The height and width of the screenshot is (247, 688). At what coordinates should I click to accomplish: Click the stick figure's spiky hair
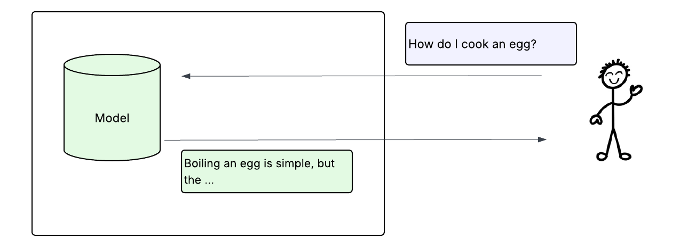tap(614, 64)
